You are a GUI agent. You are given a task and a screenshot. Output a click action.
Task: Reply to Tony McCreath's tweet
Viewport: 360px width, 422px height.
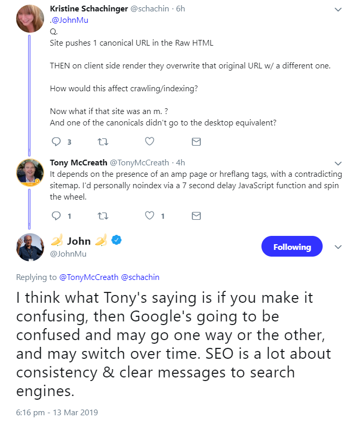tap(57, 216)
